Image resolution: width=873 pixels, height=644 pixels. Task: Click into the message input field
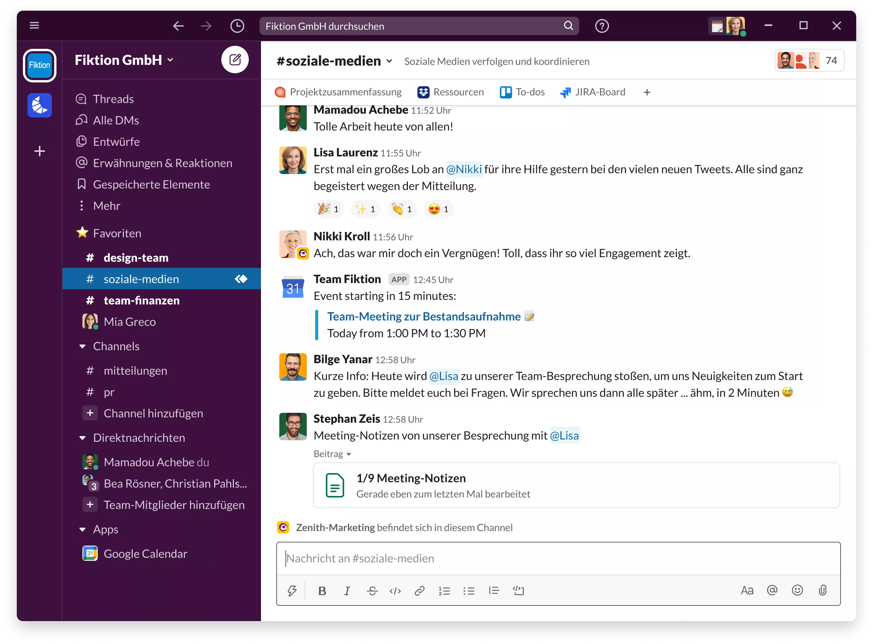(x=546, y=558)
